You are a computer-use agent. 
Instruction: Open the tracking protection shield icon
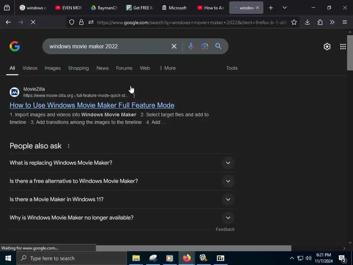tap(72, 22)
